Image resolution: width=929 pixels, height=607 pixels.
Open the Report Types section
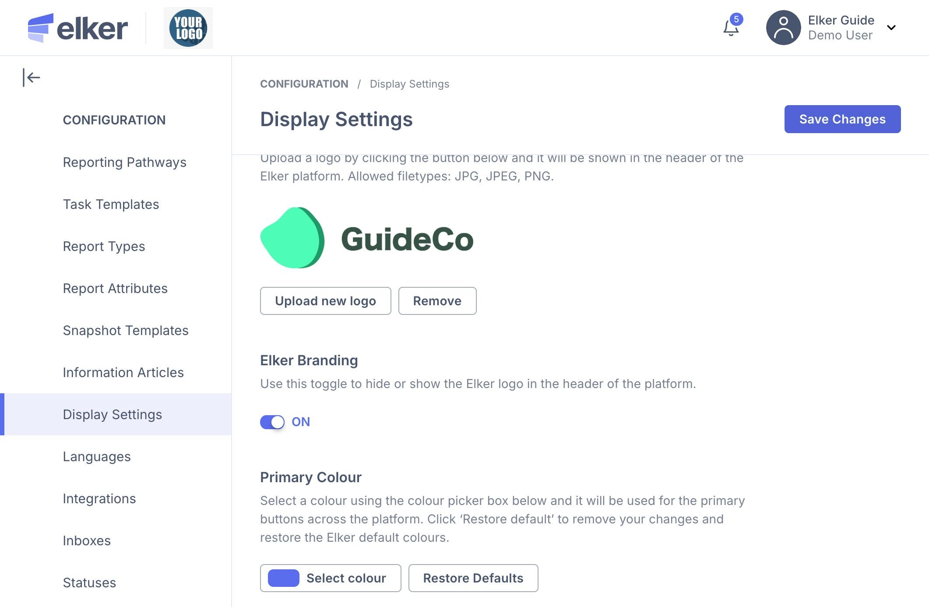coord(104,247)
